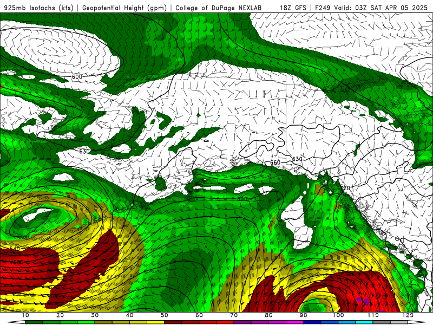
Task: Click colorbar scale value 90
Action: coord(304,315)
